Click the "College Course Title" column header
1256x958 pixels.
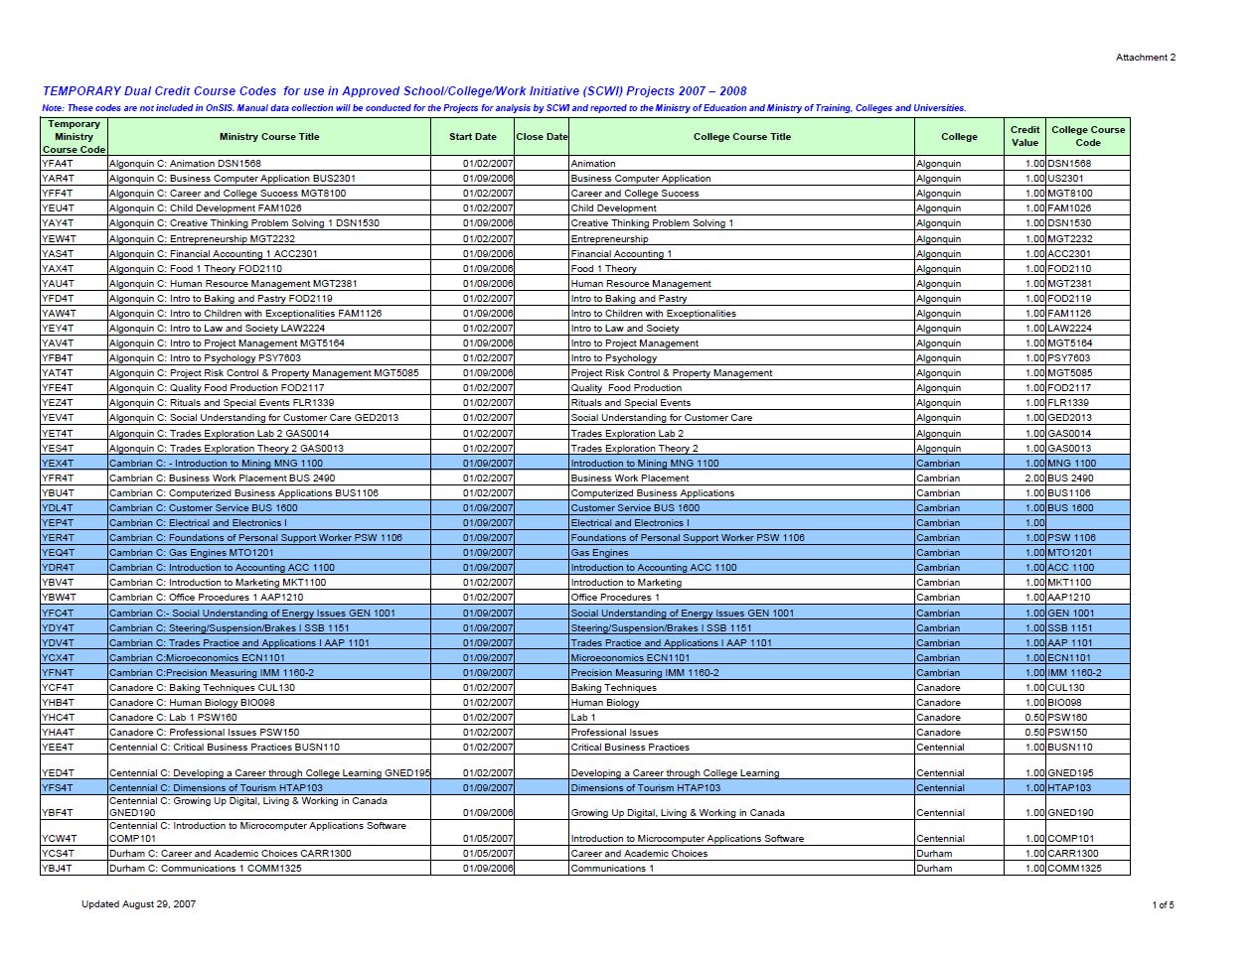pos(741,137)
